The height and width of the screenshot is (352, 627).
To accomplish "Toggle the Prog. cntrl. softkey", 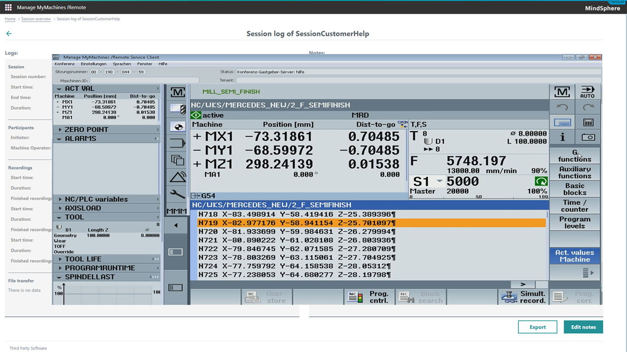I will 368,297.
